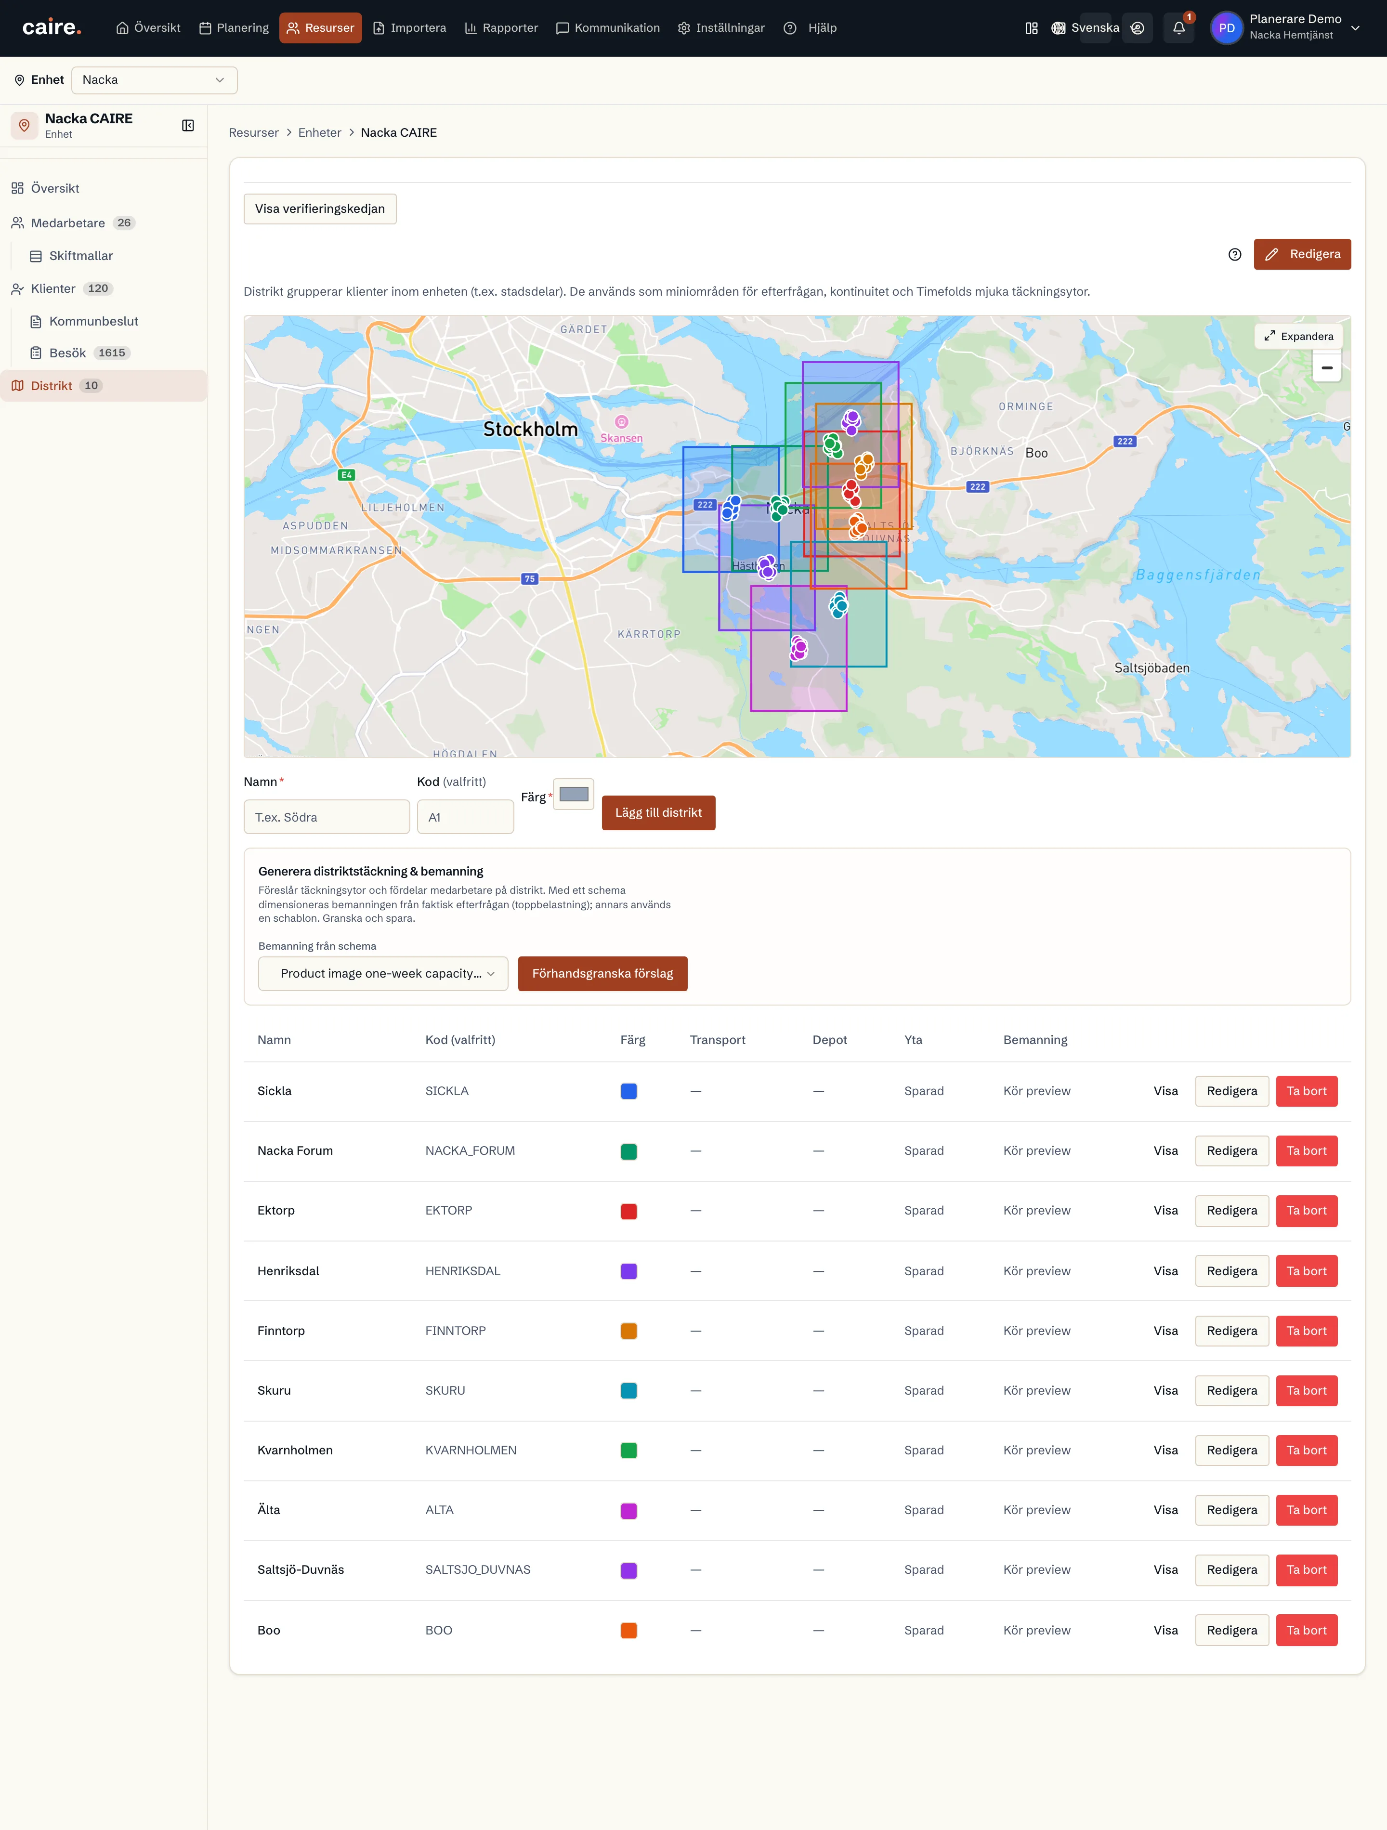Open Kommunikation in top navigation
The width and height of the screenshot is (1387, 1830).
(608, 28)
